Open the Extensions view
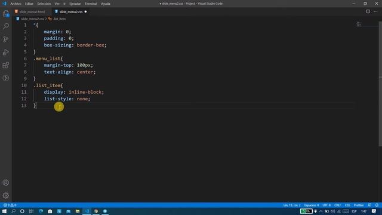The image size is (382, 215). [6, 65]
